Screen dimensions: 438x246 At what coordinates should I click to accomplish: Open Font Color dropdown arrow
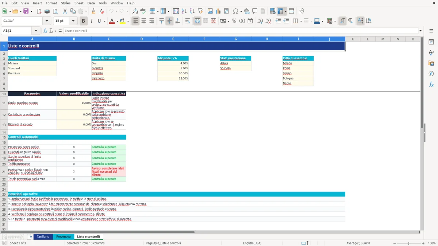tap(116, 21)
